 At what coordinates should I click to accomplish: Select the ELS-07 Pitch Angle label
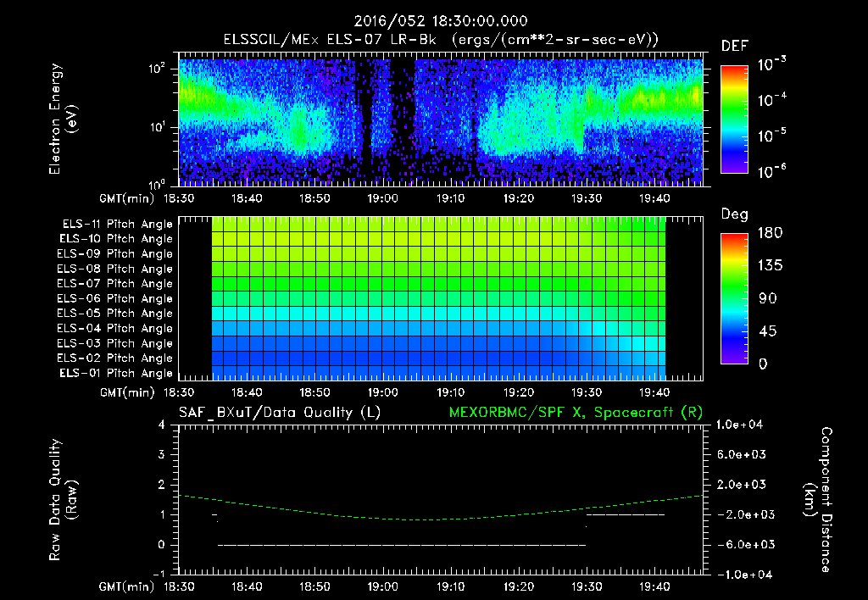(x=115, y=283)
